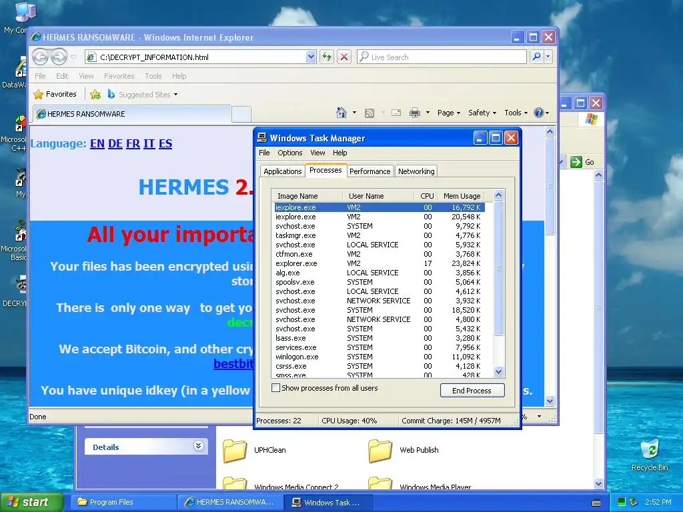Click the Image Name column header
683x512 pixels.
point(307,196)
